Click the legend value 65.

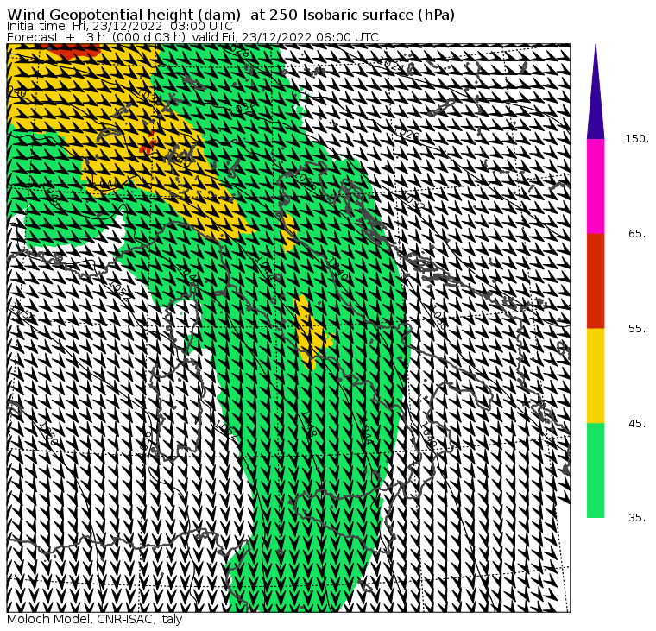tap(637, 233)
